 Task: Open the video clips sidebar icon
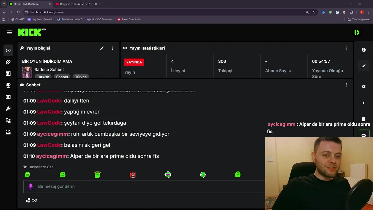(8, 97)
